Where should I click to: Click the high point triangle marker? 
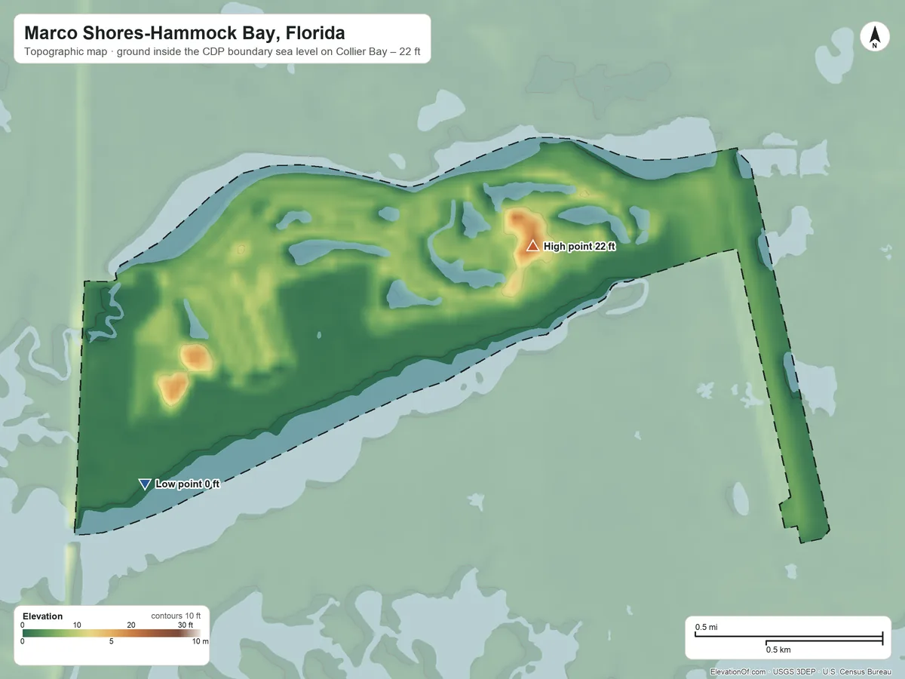point(532,246)
